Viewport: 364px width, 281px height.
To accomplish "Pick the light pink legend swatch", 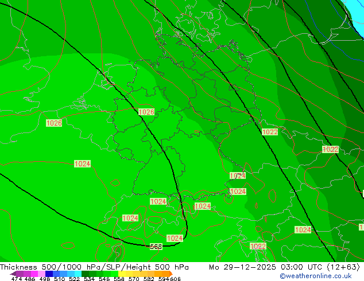I will point(41,274).
